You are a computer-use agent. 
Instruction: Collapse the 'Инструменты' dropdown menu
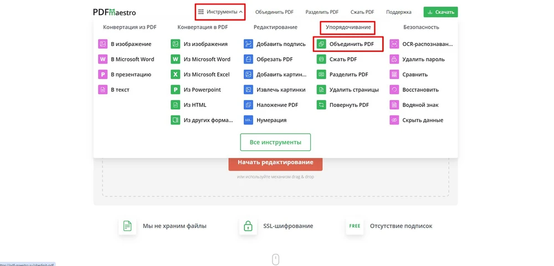[220, 12]
